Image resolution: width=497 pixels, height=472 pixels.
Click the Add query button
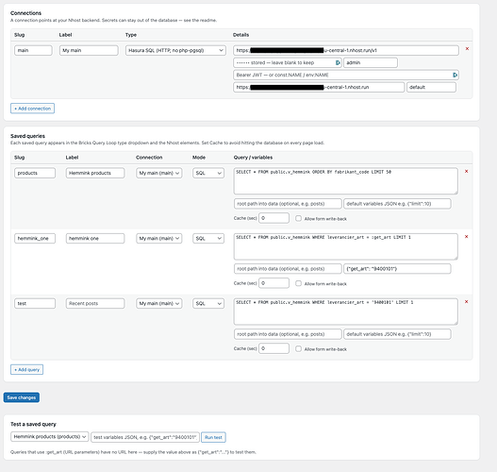click(x=27, y=370)
